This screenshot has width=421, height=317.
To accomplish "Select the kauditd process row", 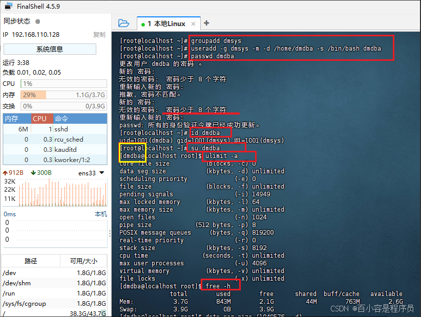I will (x=55, y=149).
